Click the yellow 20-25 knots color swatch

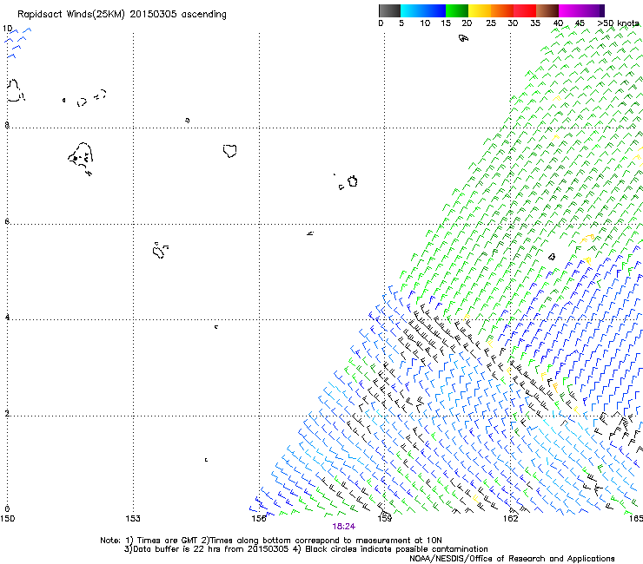coord(480,10)
